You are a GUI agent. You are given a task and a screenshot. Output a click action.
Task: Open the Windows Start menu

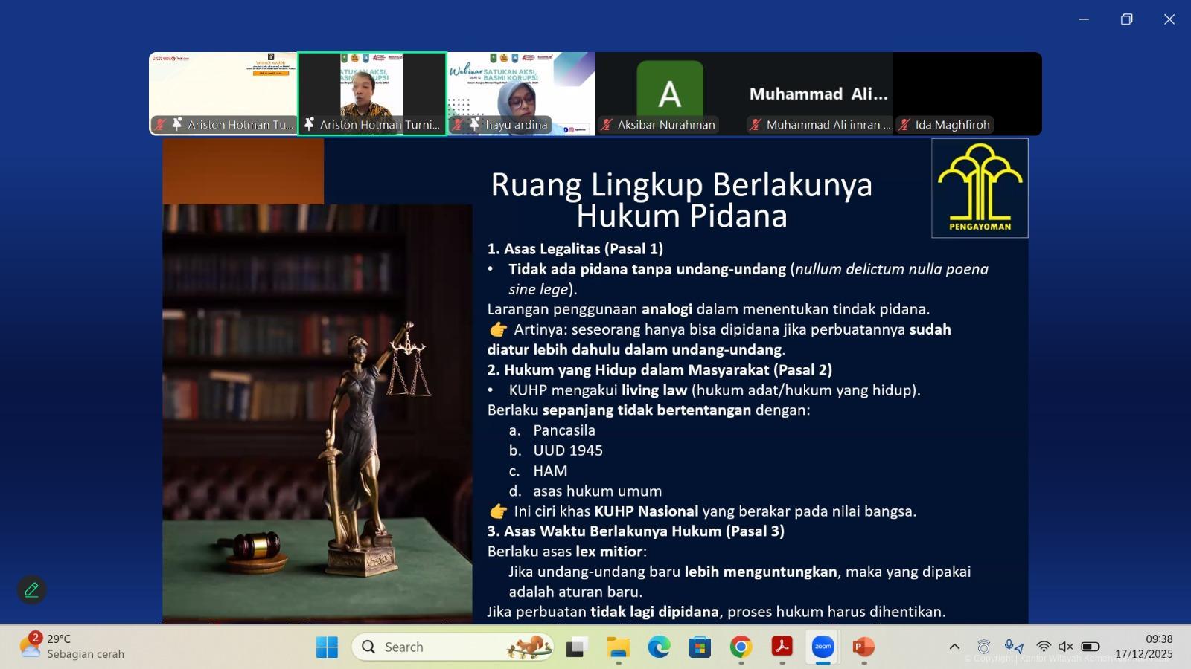point(327,647)
